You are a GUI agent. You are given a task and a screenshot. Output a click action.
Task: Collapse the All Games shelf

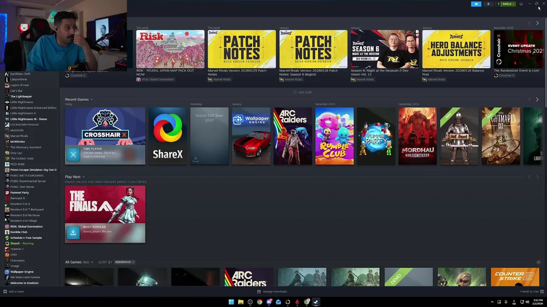(538, 262)
